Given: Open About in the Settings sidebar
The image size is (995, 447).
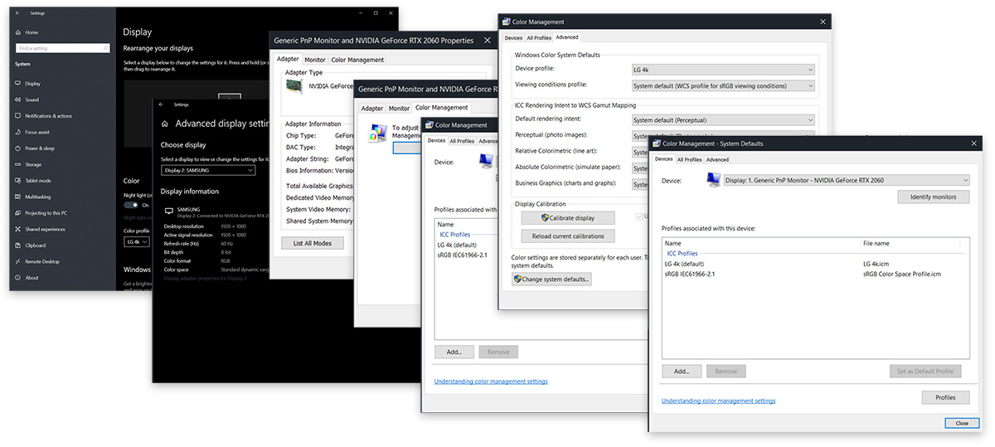Looking at the screenshot, I should coord(32,278).
